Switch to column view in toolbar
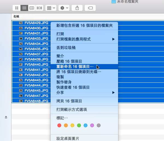This screenshot has width=164, height=141. 32,8
